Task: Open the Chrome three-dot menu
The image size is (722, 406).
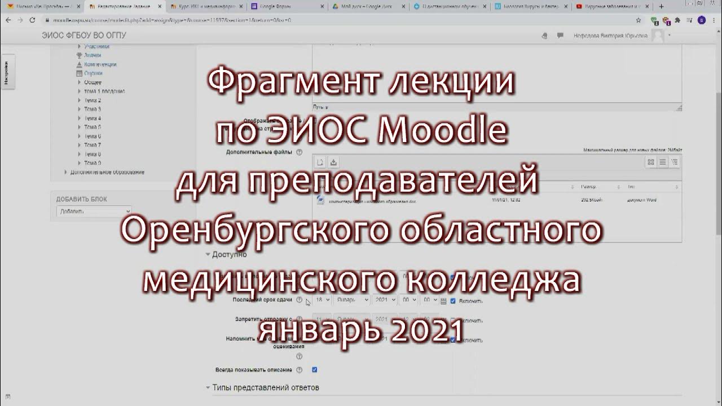Action: [x=714, y=20]
